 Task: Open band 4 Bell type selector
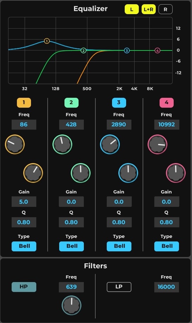167,246
